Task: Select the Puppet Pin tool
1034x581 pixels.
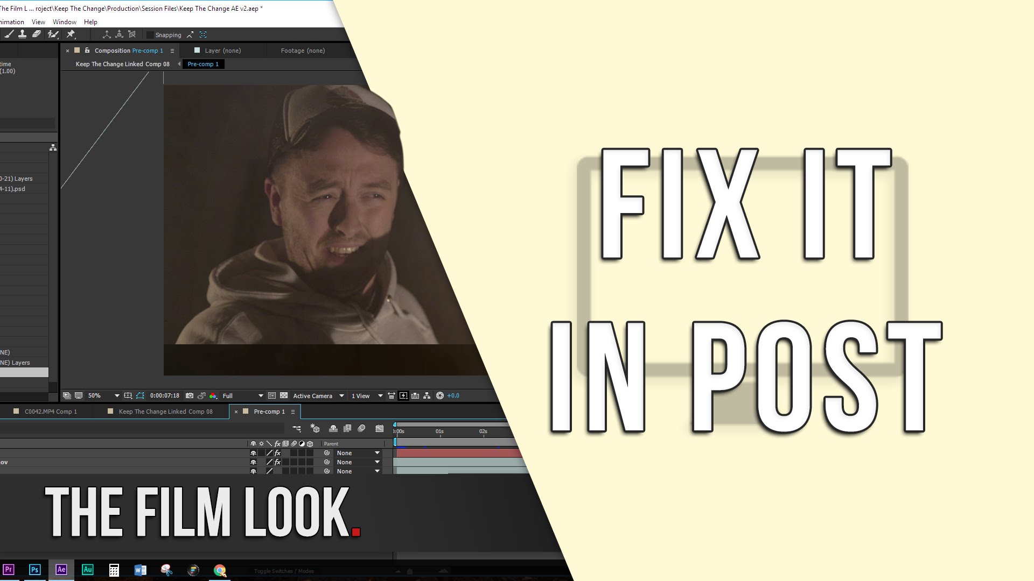Action: click(71, 34)
